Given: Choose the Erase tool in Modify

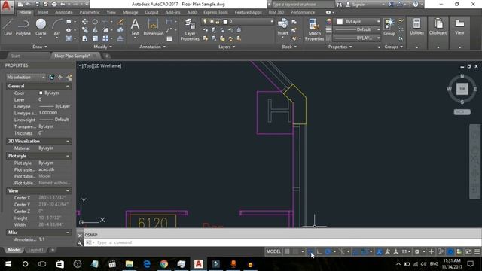Looking at the screenshot, I should [x=120, y=22].
